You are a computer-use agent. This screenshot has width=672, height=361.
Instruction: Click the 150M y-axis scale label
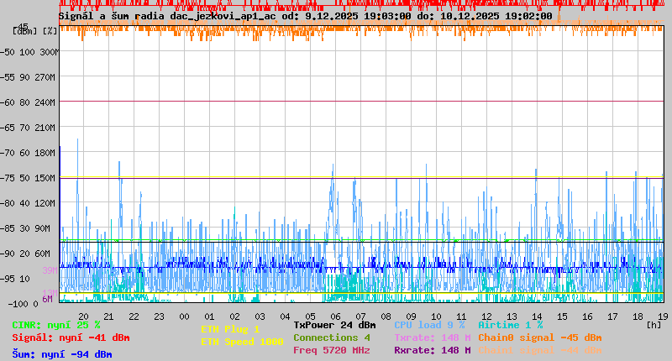pos(45,178)
